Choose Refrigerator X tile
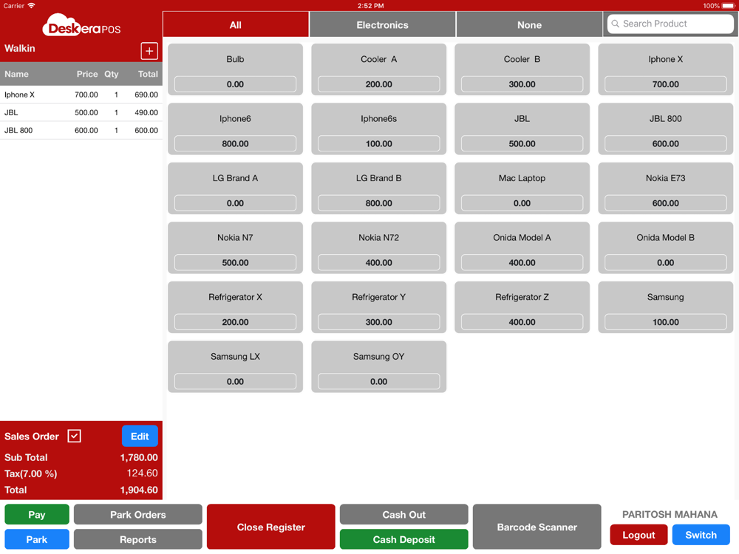The width and height of the screenshot is (739, 554). tap(235, 307)
